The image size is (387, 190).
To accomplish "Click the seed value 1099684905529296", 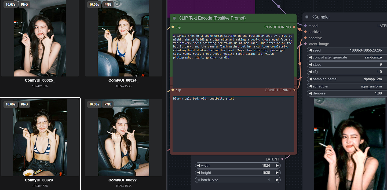I will point(366,50).
